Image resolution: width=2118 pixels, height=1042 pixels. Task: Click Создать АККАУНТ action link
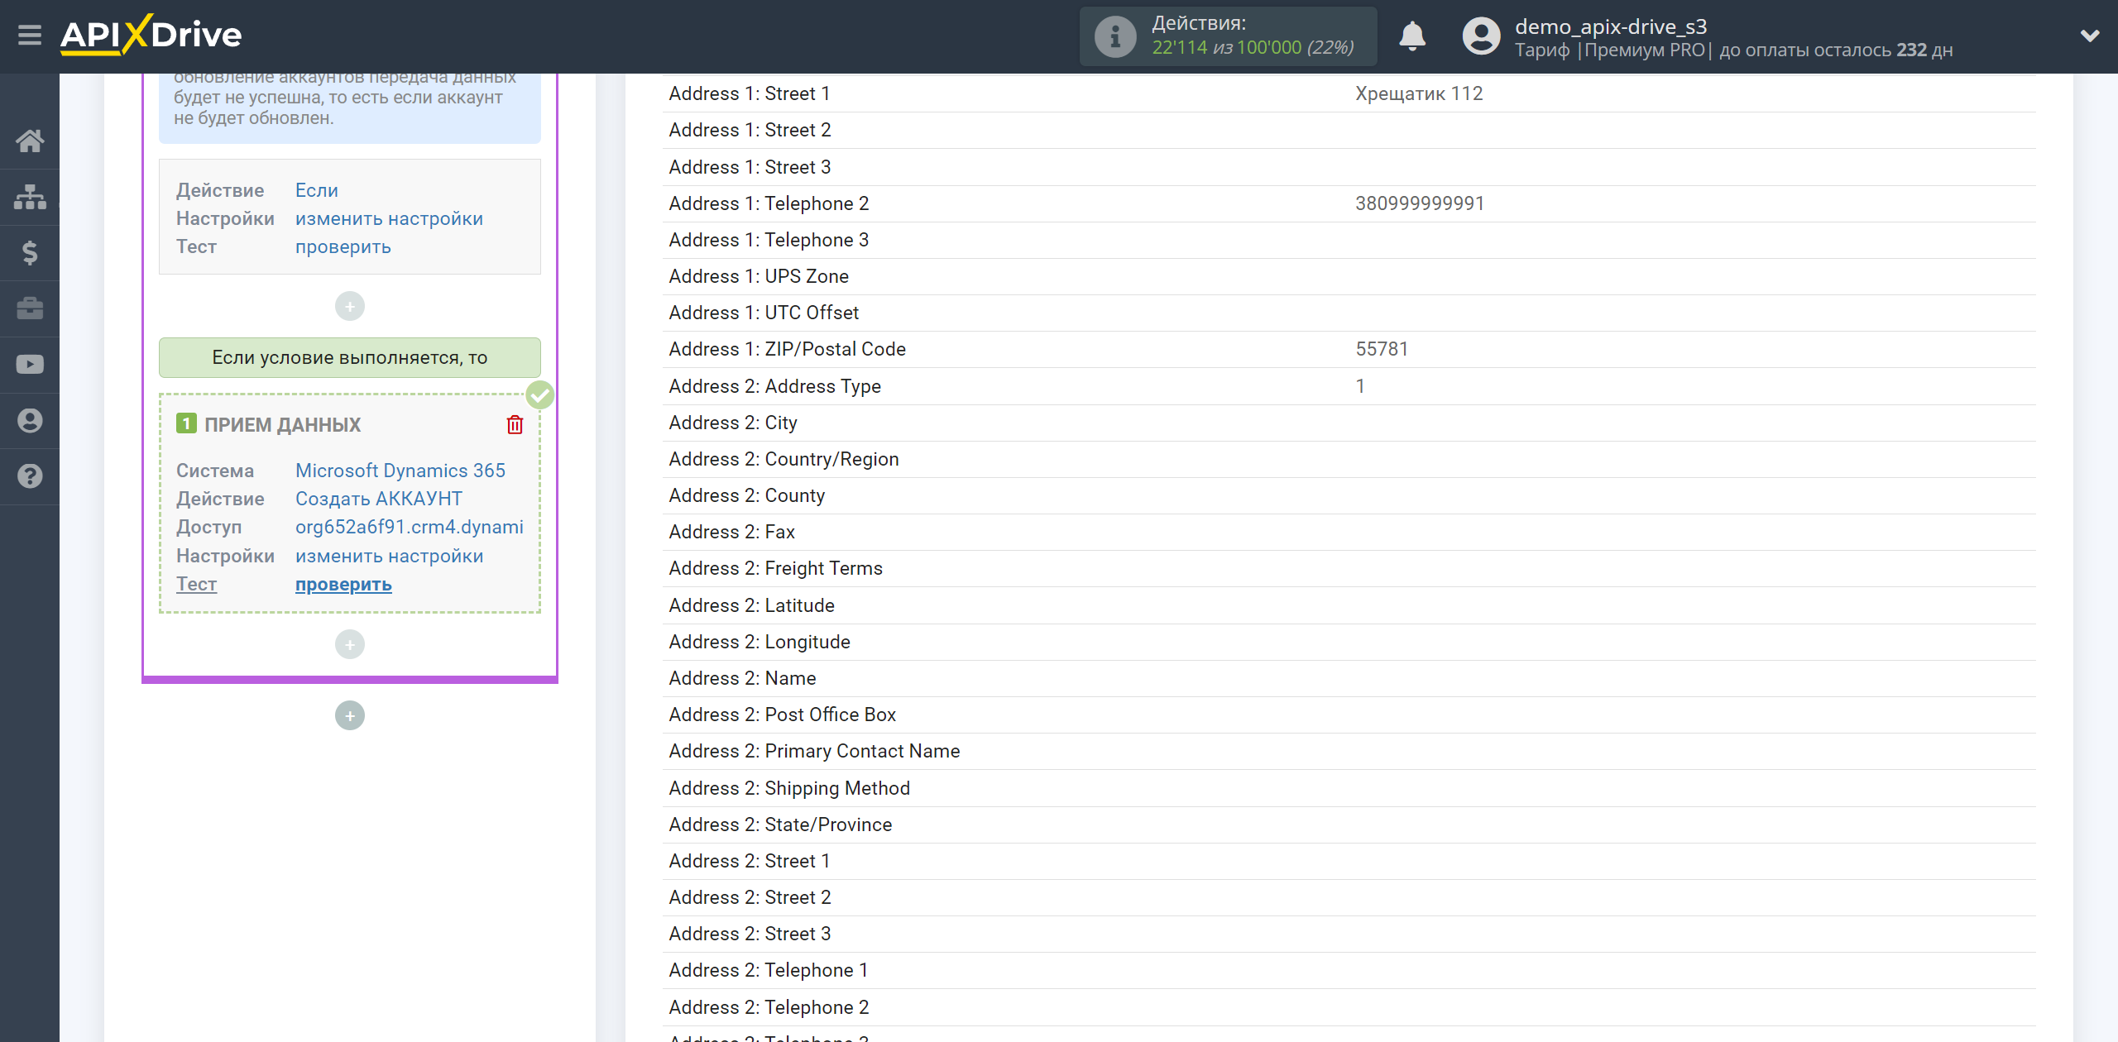tap(379, 499)
